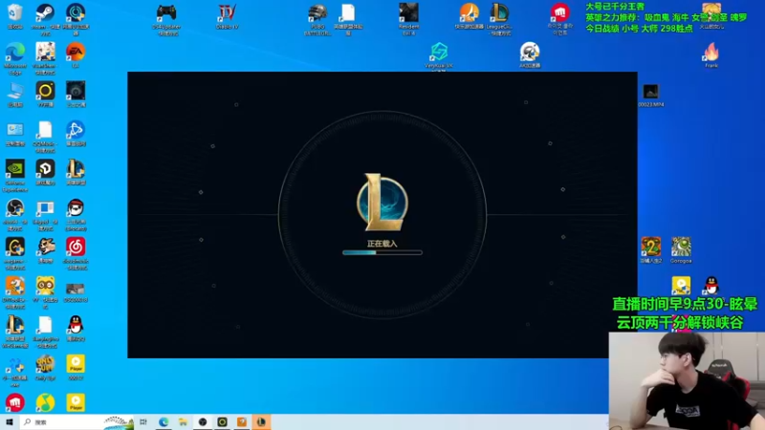Open the green QQ Music desktop icon

(45, 402)
